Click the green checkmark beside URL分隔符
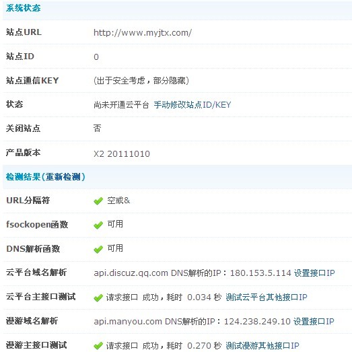The image size is (352, 352). (x=98, y=201)
